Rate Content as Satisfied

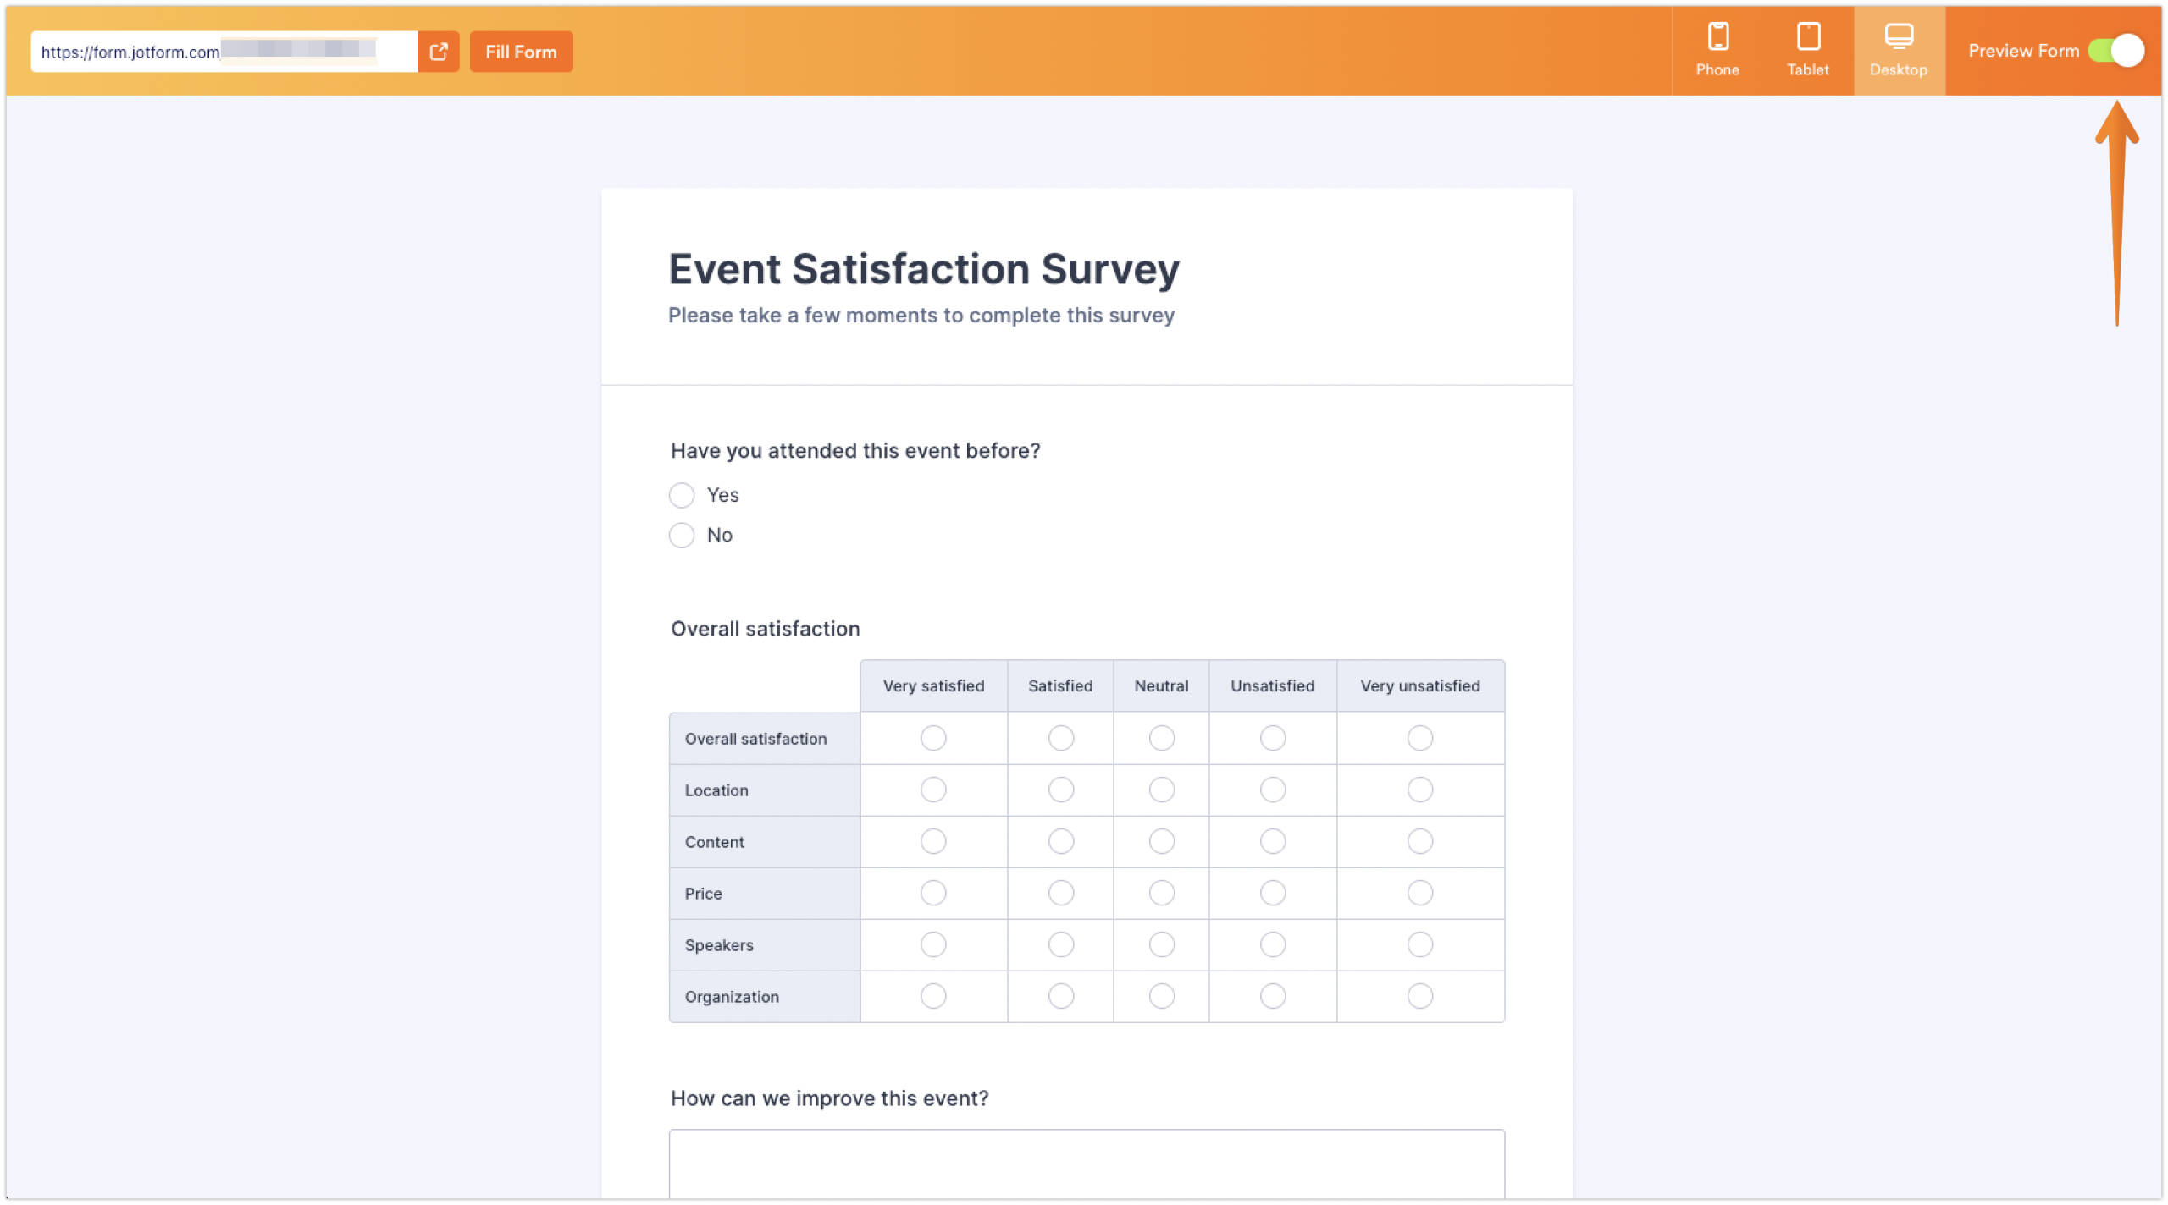click(1060, 841)
